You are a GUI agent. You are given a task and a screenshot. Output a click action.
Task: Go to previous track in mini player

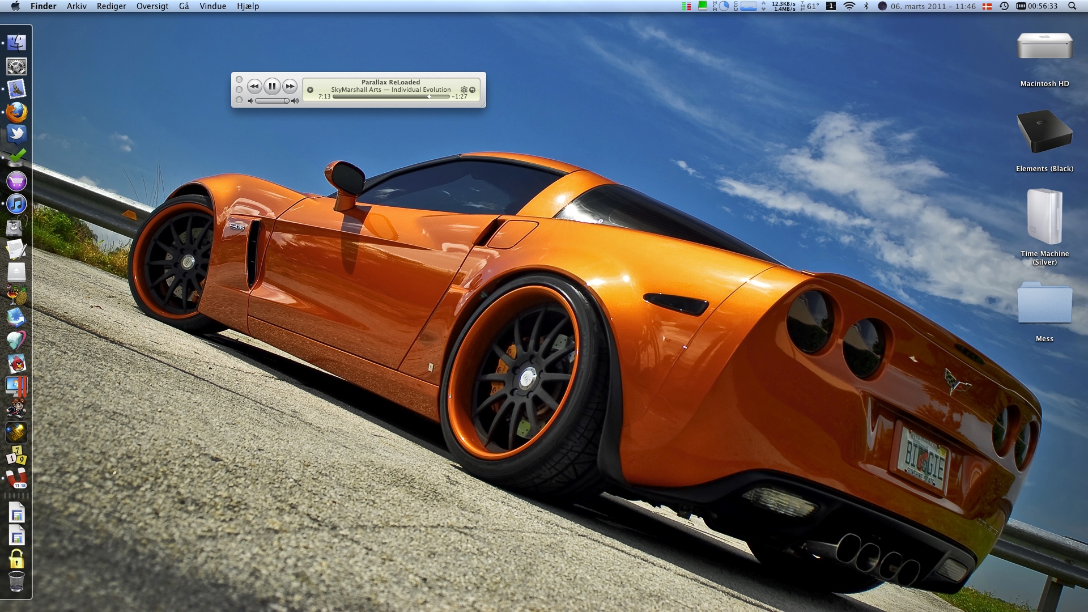coord(254,86)
